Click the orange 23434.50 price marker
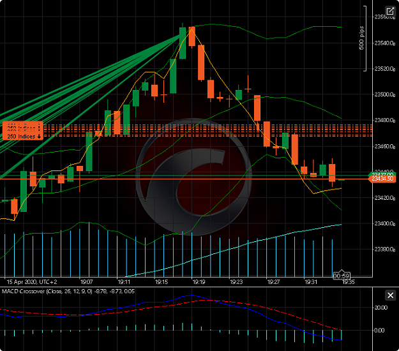Image resolution: width=399 pixels, height=351 pixels. [x=382, y=179]
